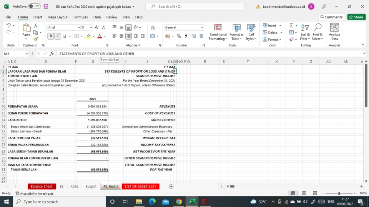This screenshot has height=207, width=369.
Task: Toggle AutoSave switch
Action: tap(34, 7)
